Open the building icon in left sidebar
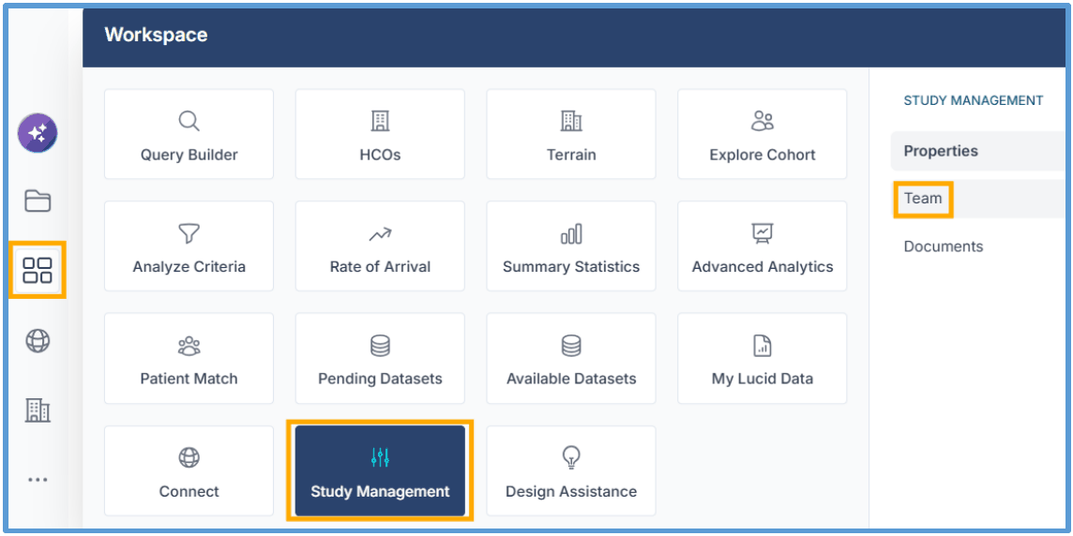This screenshot has width=1073, height=536. (38, 409)
